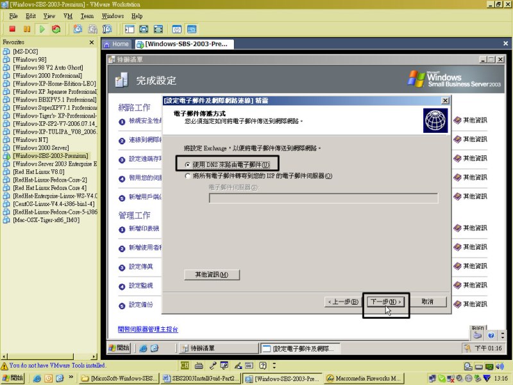
Task: Take a snapshot using the first clock toolbar icon
Action: (78, 29)
